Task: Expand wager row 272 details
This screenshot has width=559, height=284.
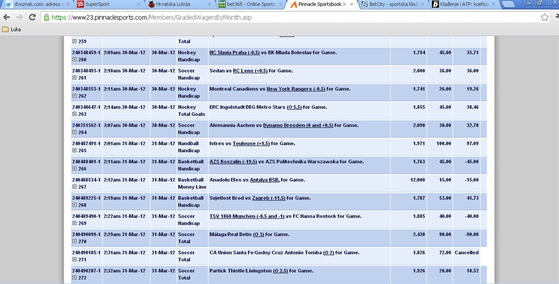Action: (75, 277)
